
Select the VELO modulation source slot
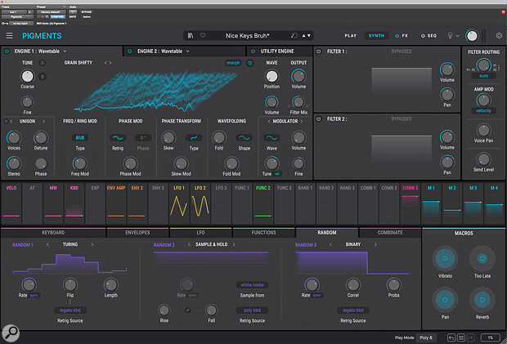click(x=11, y=203)
